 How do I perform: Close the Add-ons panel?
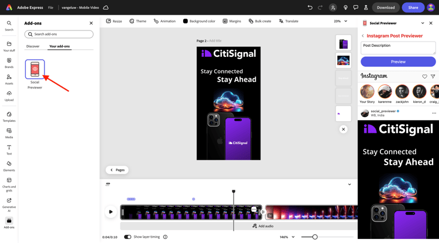point(91,23)
